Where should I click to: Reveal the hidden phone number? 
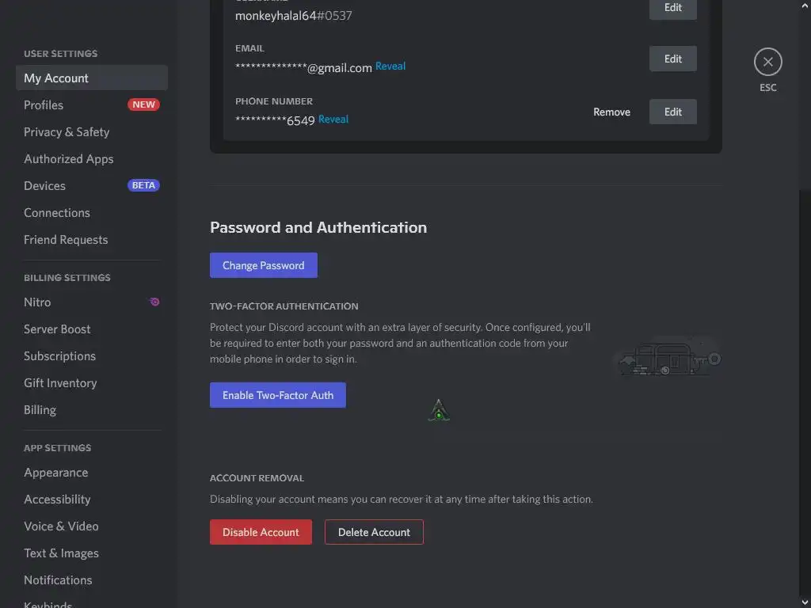point(333,119)
